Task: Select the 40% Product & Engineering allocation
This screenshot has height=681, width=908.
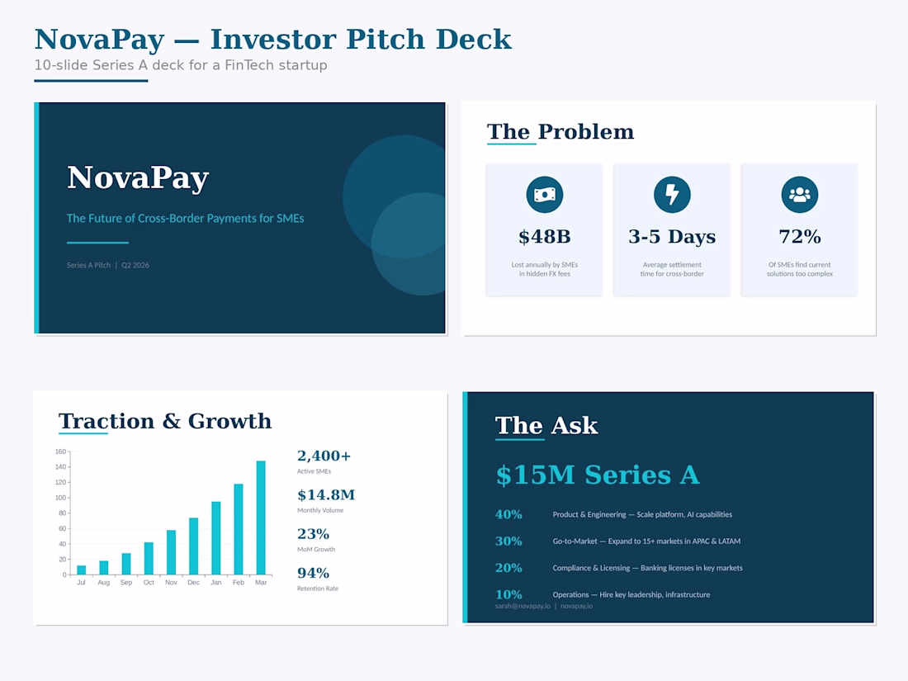Action: (x=612, y=514)
